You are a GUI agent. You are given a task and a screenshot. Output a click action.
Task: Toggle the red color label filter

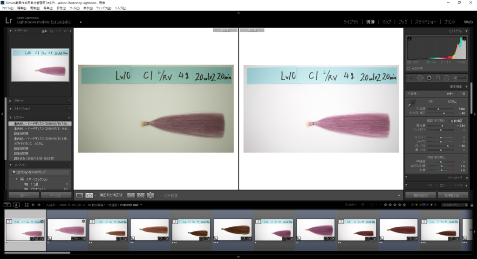click(x=412, y=205)
